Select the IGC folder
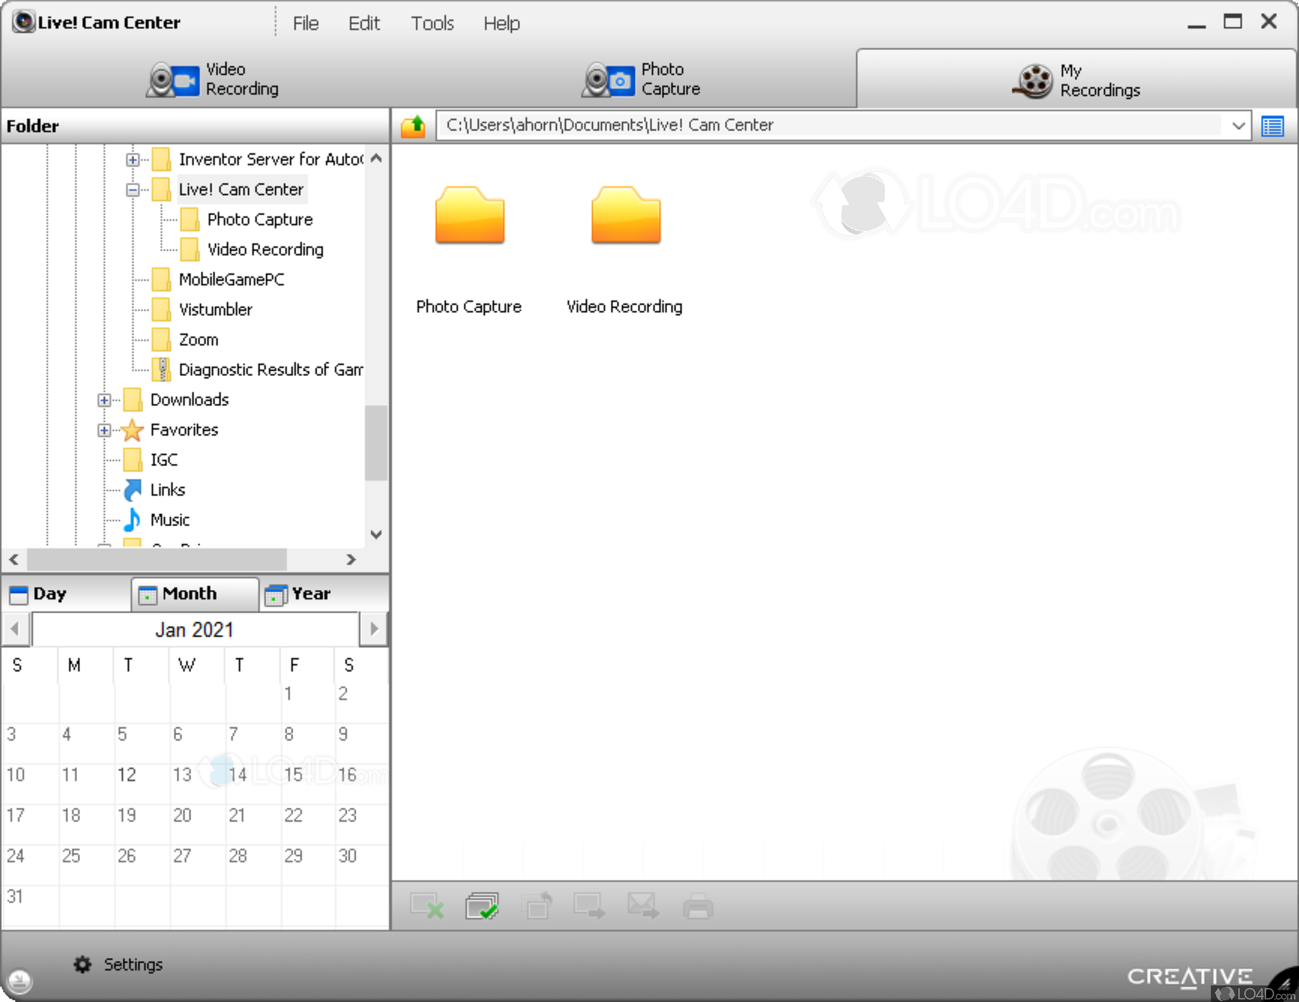Viewport: 1299px width, 1002px height. (x=163, y=460)
